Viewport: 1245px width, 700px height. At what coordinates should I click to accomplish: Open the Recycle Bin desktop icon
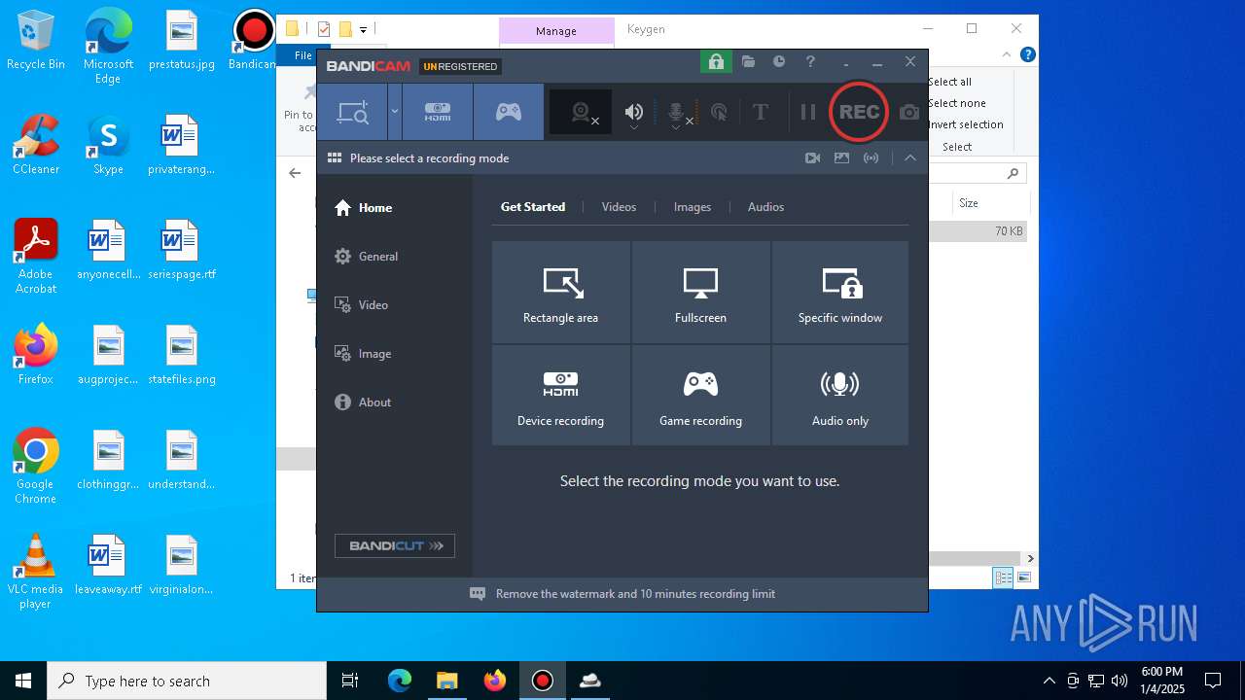pos(36,40)
